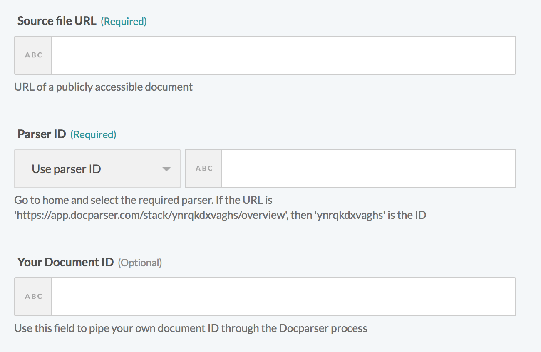Click '(Required)' next to Source file URL
The height and width of the screenshot is (352, 541).
click(124, 21)
